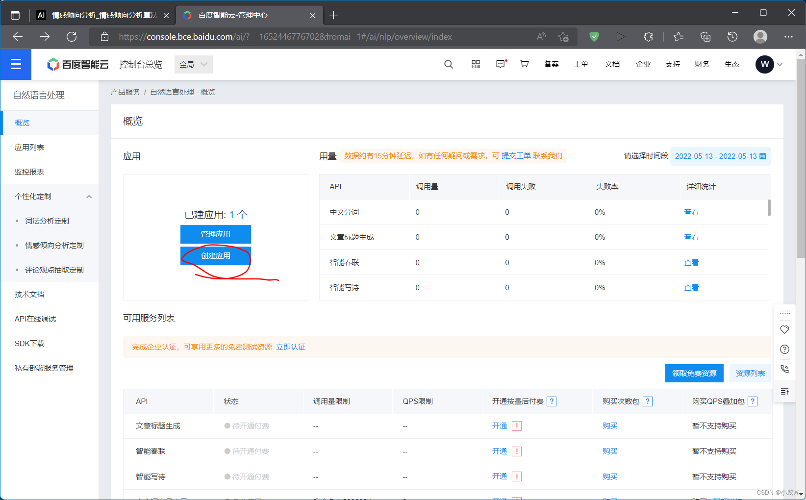Viewport: 806px width, 500px height.
Task: Click 开通按量后付费 help question icon
Action: 552,401
